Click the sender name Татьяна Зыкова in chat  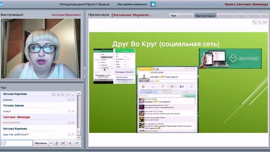point(13,106)
